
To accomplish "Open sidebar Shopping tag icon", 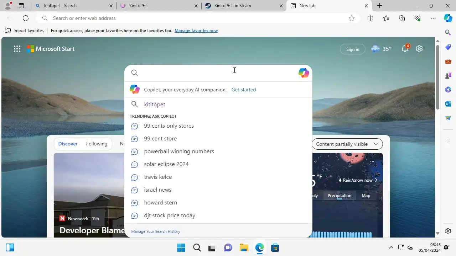I will 448,47.
